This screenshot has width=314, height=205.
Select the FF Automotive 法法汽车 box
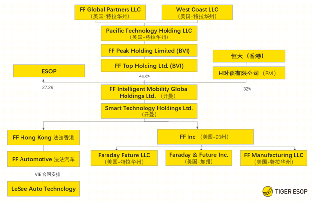click(43, 159)
